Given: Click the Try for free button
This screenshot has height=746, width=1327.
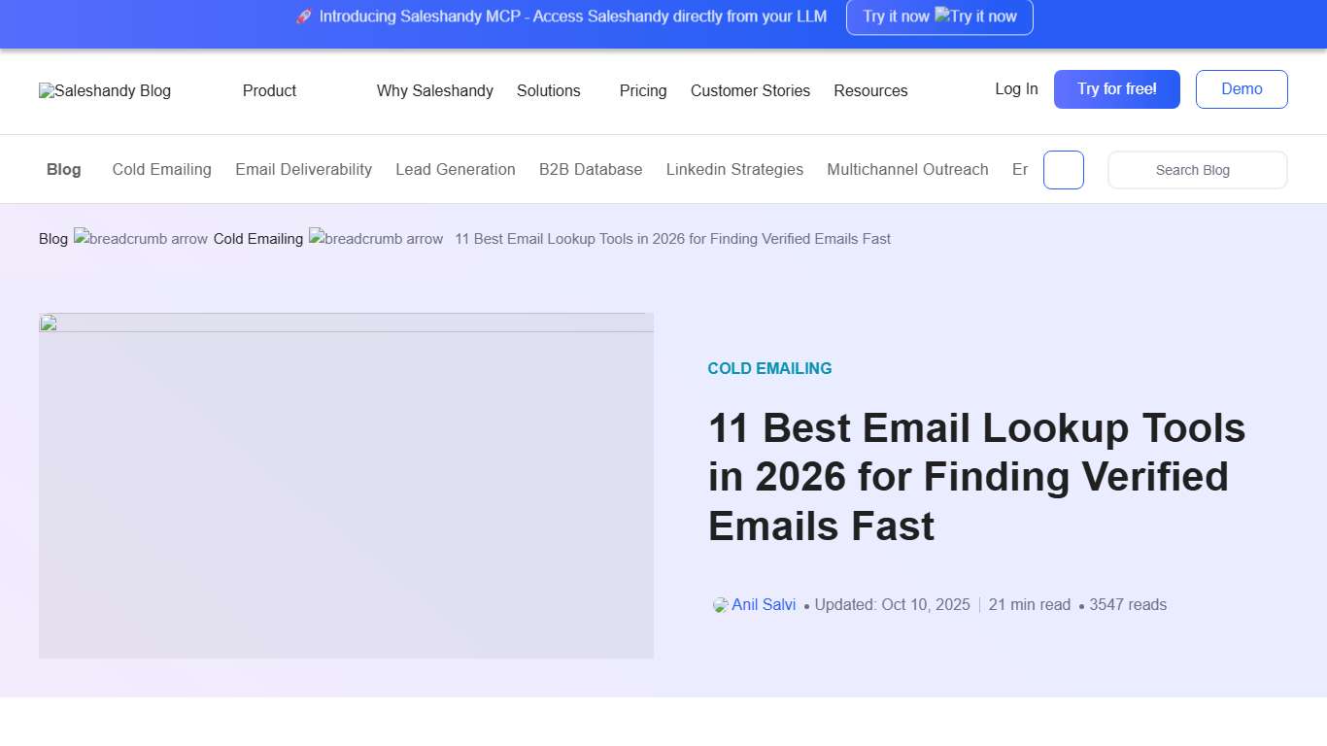Looking at the screenshot, I should (1116, 88).
